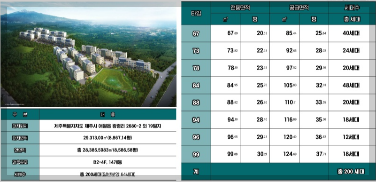Click exclusive area value '78.10'
Image resolution: width=376 pixels, height=182 pixels.
(232, 68)
